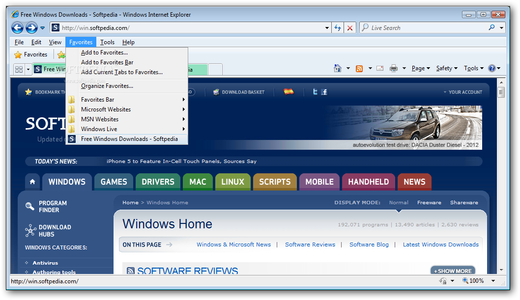Click the search magnifier button
Image resolution: width=520 pixels, height=300 pixels.
point(492,27)
